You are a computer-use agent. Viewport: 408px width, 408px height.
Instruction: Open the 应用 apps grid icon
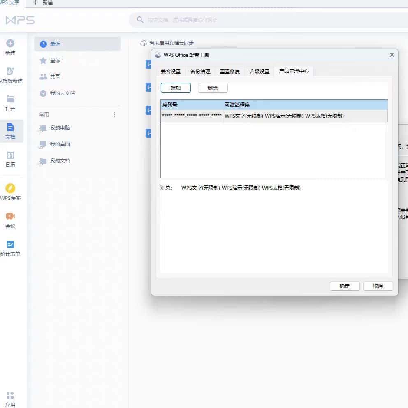pyautogui.click(x=10, y=396)
